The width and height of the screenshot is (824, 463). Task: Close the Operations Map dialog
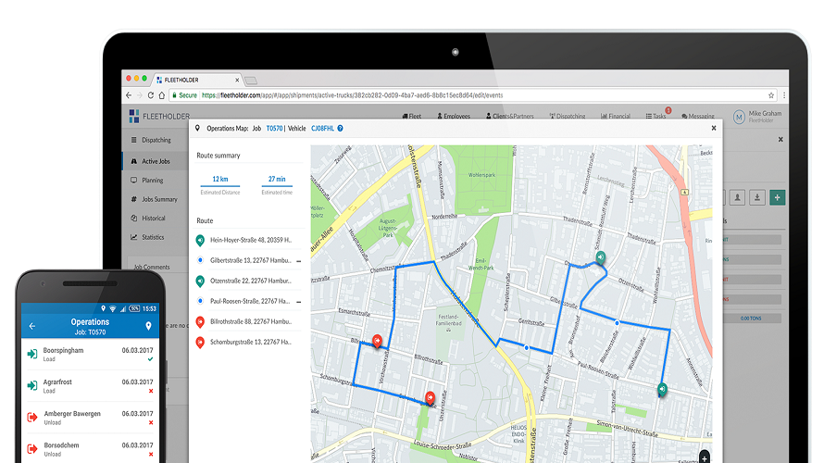(714, 128)
